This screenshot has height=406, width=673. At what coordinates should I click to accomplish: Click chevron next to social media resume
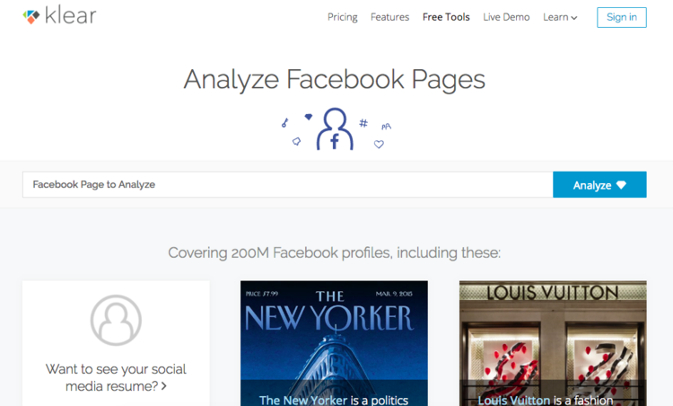(164, 386)
